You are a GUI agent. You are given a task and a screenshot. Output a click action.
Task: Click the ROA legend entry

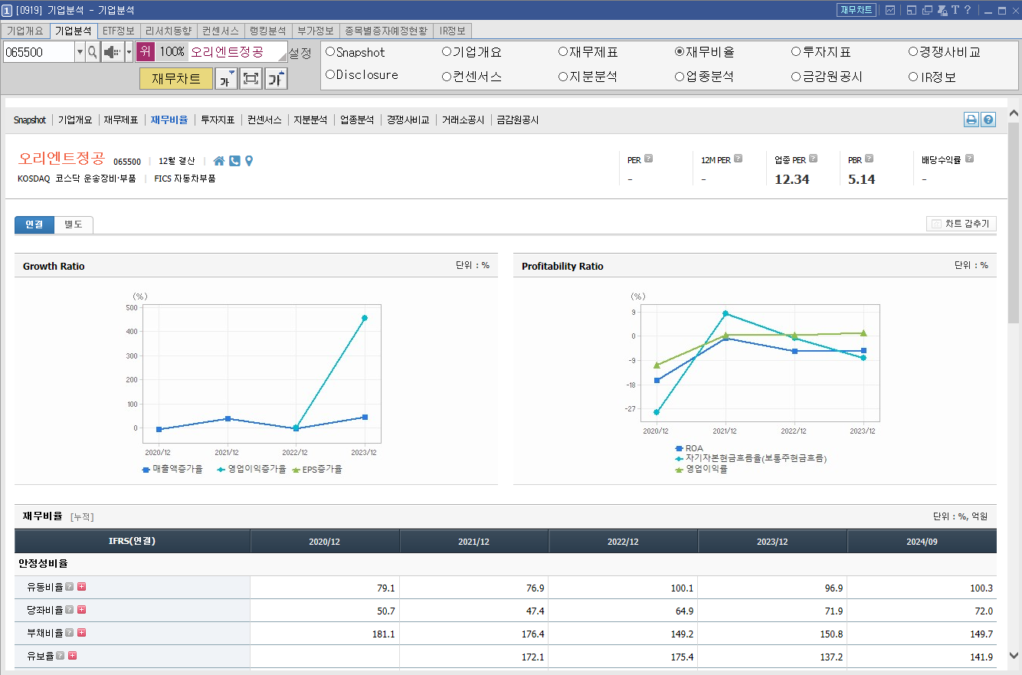tap(689, 448)
